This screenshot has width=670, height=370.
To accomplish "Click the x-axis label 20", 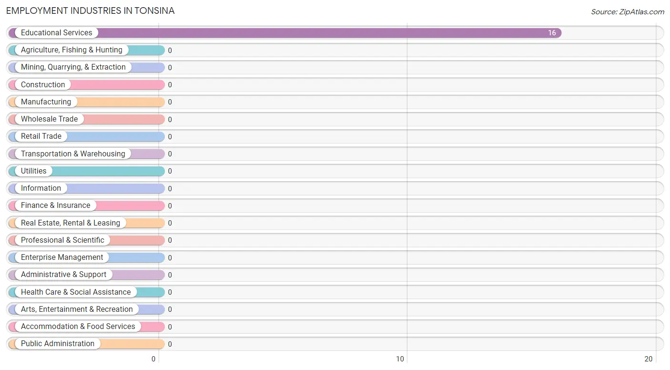I will [649, 359].
